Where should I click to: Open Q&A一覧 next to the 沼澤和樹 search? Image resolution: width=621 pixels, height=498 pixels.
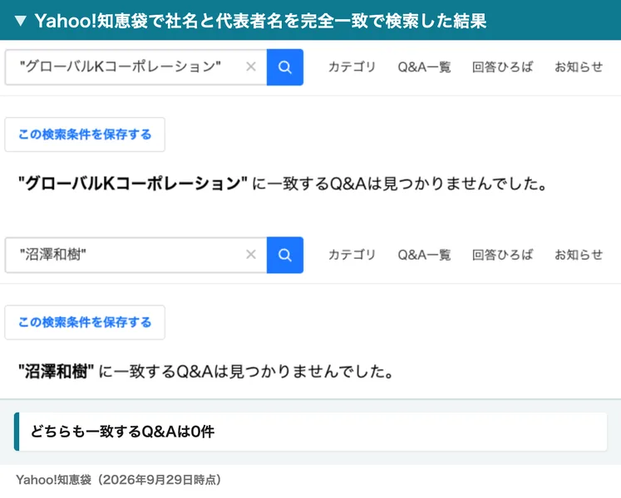(x=424, y=255)
